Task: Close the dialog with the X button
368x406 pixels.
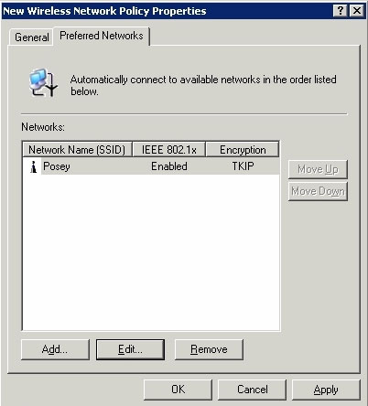Action: (x=356, y=11)
